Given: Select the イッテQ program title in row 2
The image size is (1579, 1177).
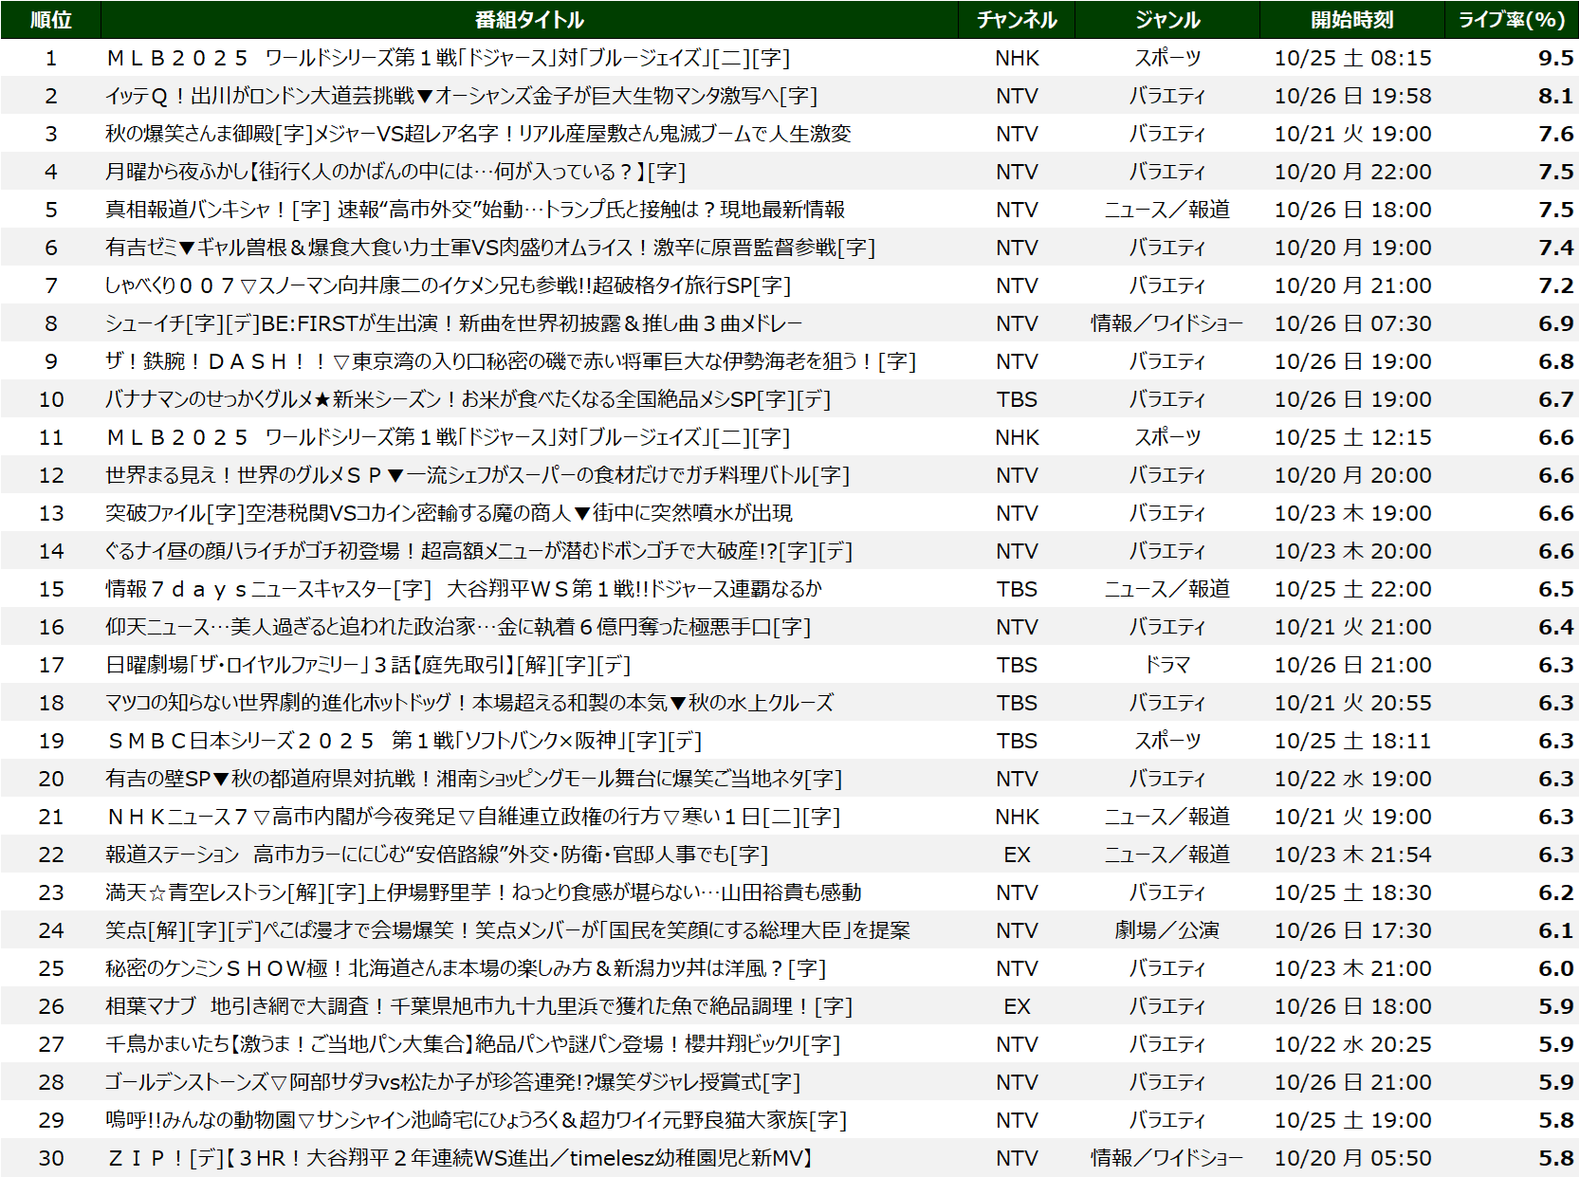Looking at the screenshot, I should (x=461, y=96).
